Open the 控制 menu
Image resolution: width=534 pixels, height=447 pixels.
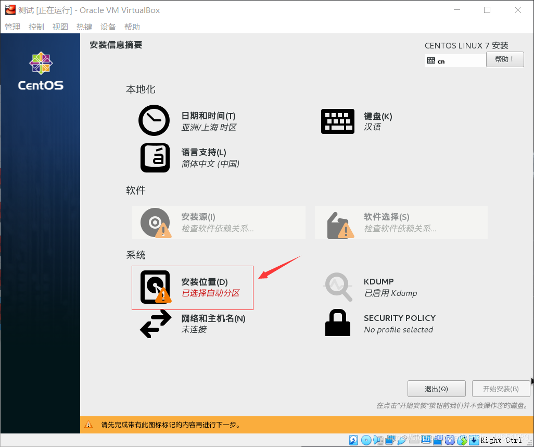pyautogui.click(x=36, y=27)
